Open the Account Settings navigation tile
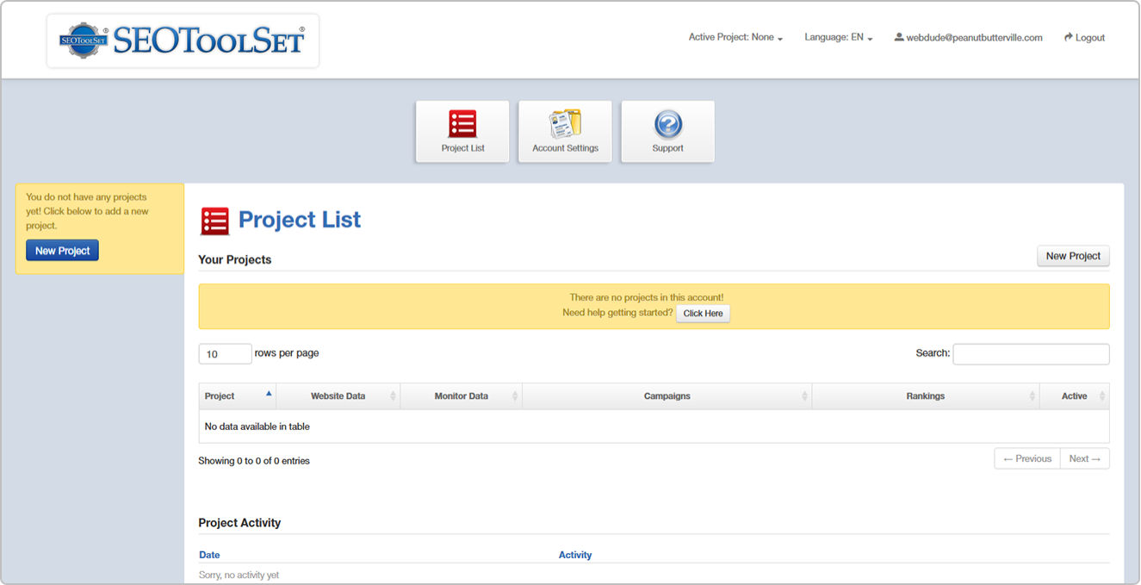1141x585 pixels. click(565, 132)
